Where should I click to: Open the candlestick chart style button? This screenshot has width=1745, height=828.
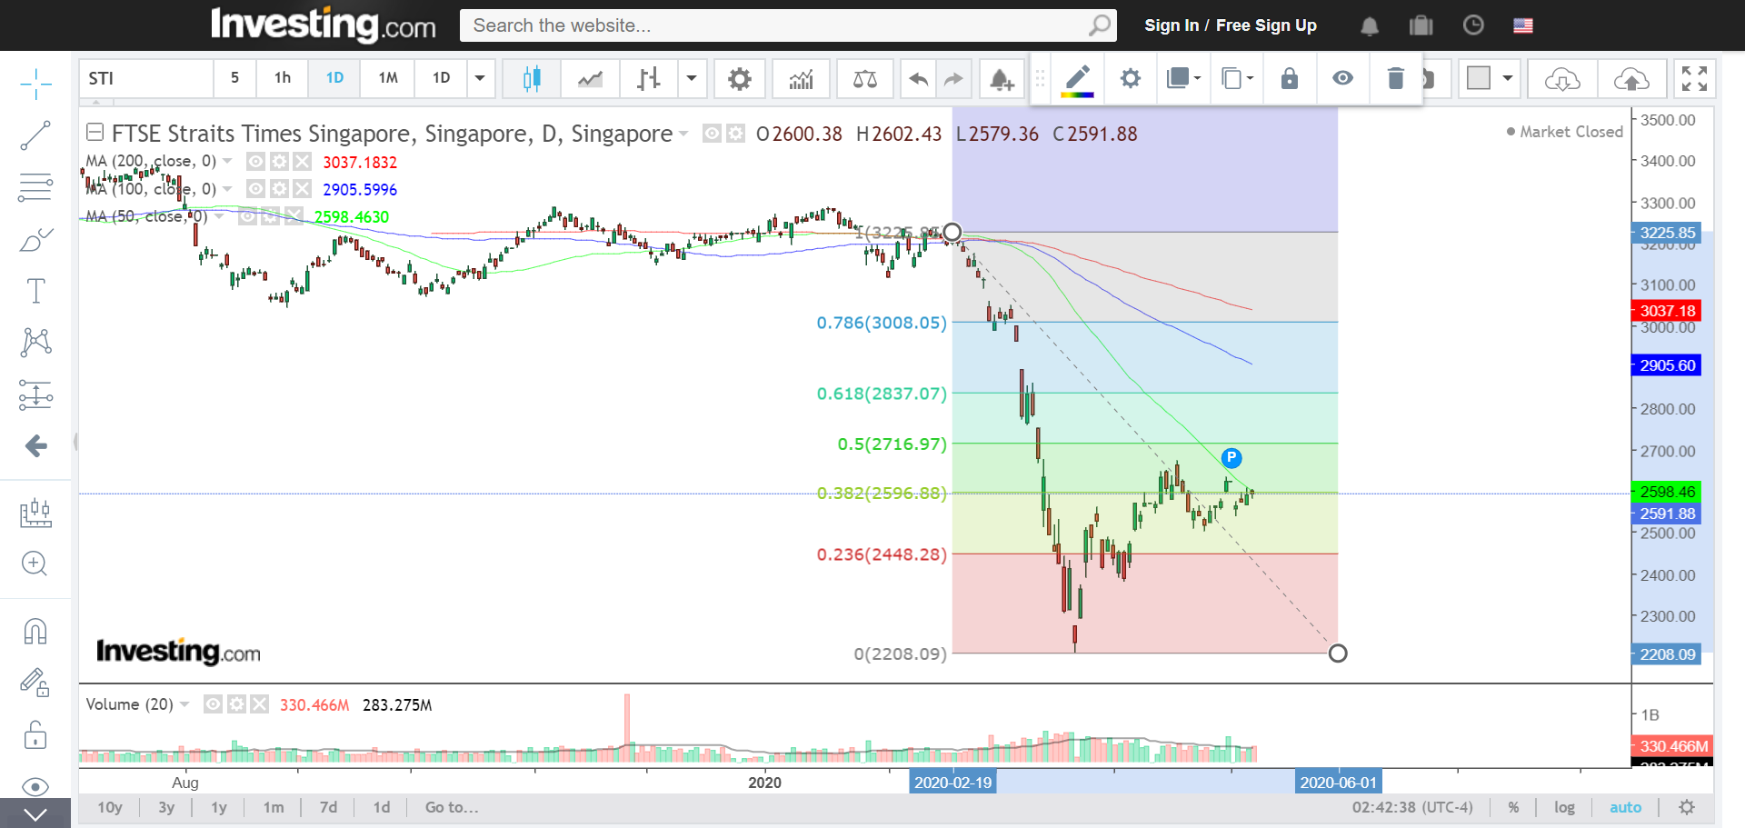532,79
